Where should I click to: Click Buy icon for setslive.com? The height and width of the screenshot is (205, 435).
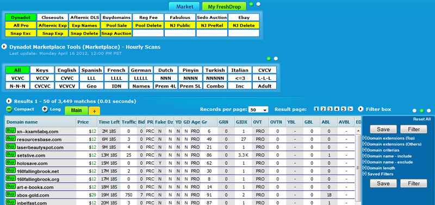coord(11,154)
